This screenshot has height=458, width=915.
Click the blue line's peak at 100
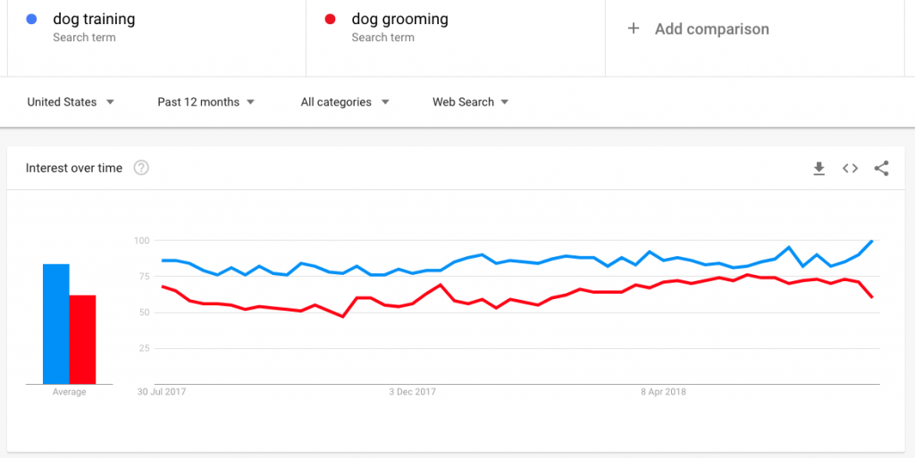coord(872,241)
